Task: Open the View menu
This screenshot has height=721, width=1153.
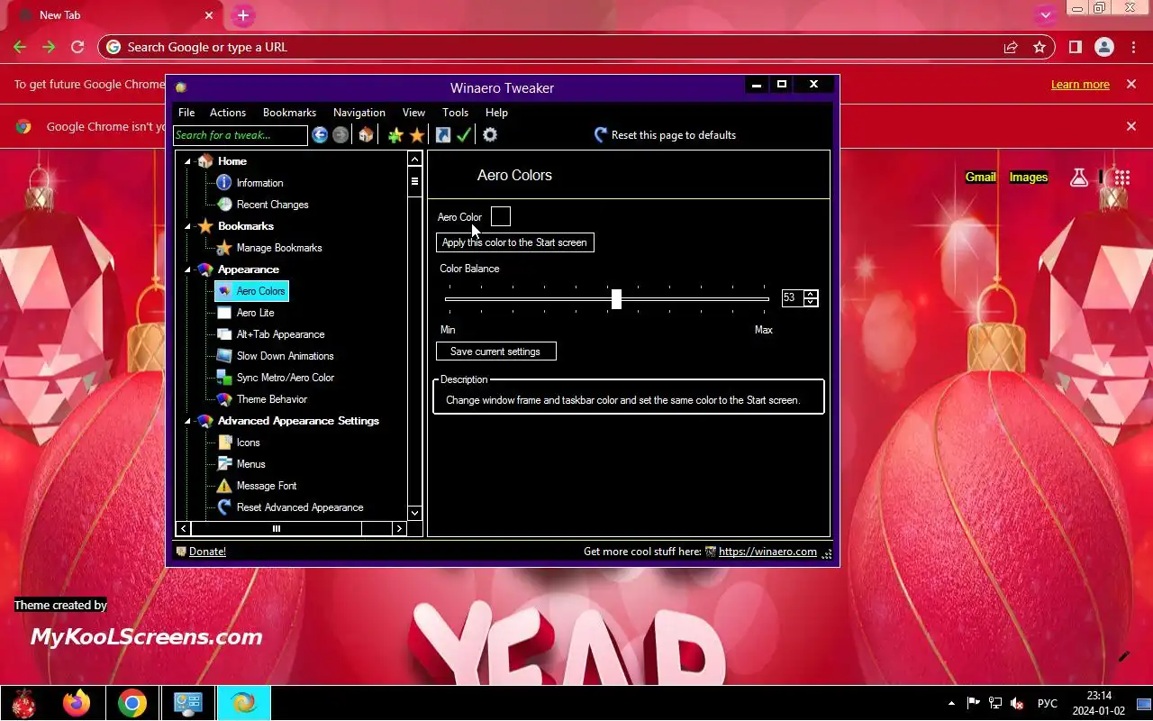Action: tap(413, 113)
